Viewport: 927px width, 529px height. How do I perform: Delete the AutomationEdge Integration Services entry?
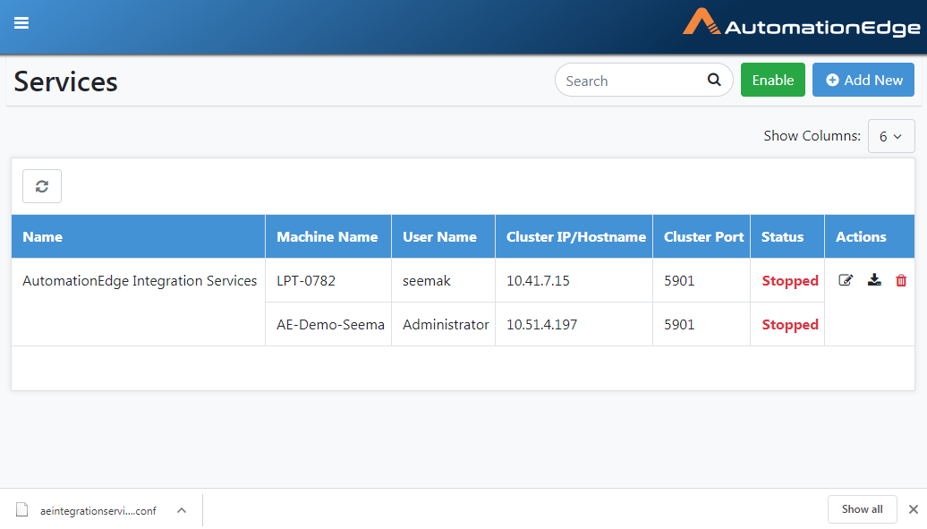coord(901,280)
